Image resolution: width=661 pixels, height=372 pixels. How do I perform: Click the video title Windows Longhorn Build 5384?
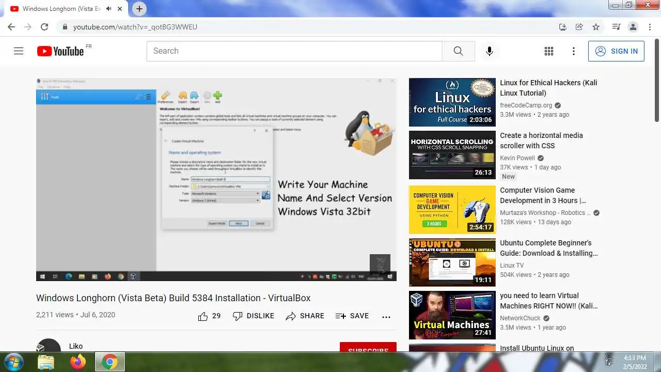[x=173, y=298]
